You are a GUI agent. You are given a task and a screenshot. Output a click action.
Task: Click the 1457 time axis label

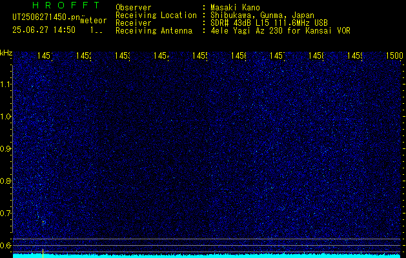click(x=278, y=55)
